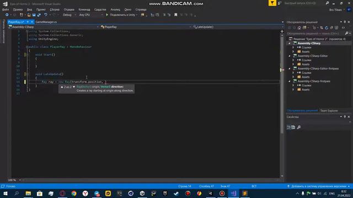Image resolution: width=353 pixels, height=198 pixels.
Task: Open the PlayerRay class navigation dropdown
Action: pos(146,27)
